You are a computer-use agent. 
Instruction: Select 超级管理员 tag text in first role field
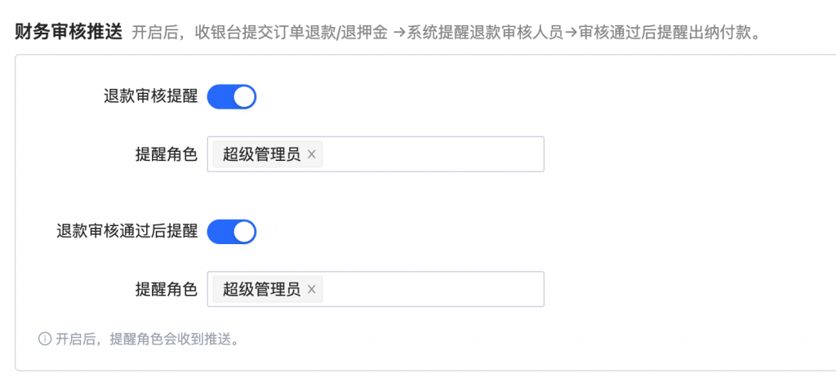tap(261, 154)
